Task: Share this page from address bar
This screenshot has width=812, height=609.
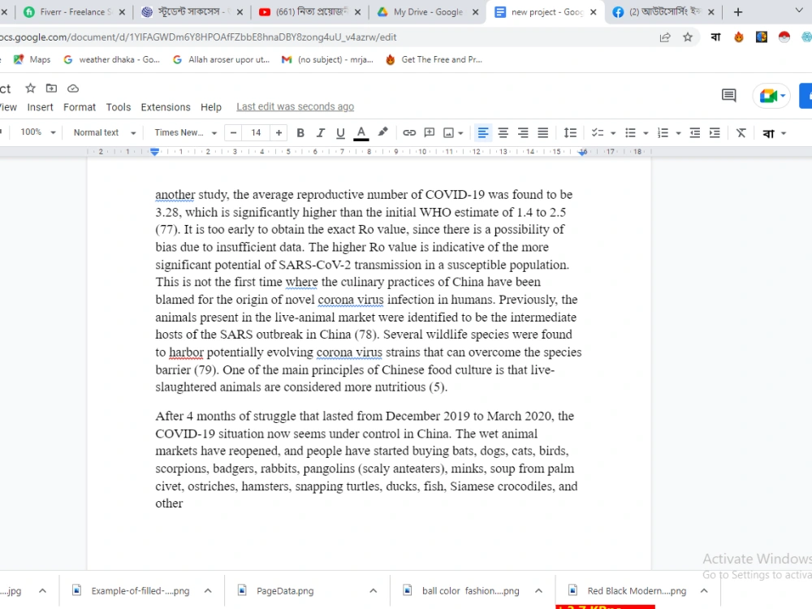Action: [x=665, y=37]
